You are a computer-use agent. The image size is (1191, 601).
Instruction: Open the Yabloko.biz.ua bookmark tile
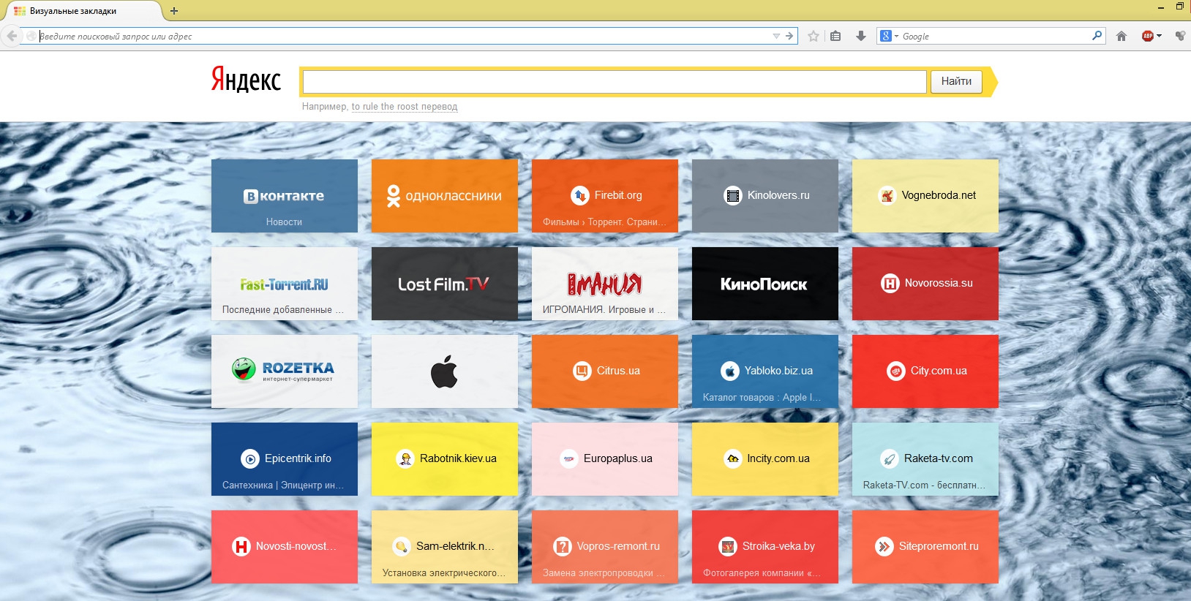tap(765, 371)
